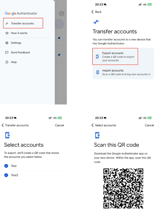Click the Help question mark icon

click(7, 62)
